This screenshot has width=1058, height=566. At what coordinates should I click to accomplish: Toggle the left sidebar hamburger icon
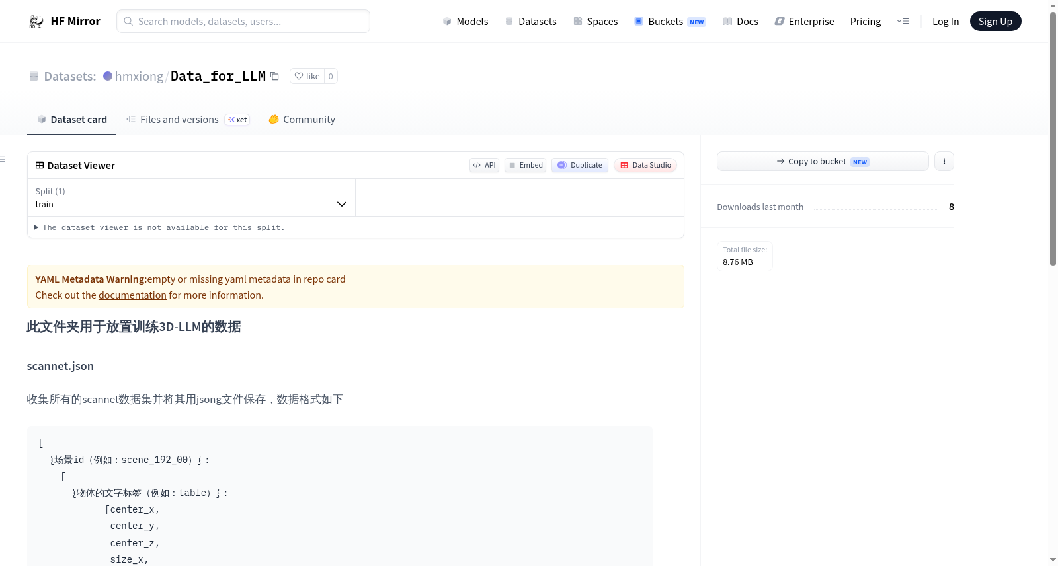coord(3,159)
